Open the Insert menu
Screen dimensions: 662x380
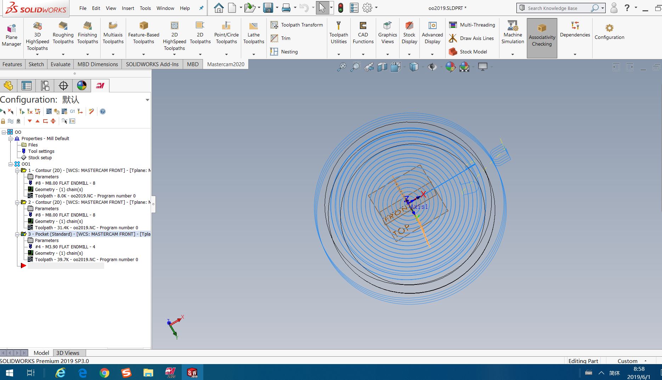pos(128,8)
